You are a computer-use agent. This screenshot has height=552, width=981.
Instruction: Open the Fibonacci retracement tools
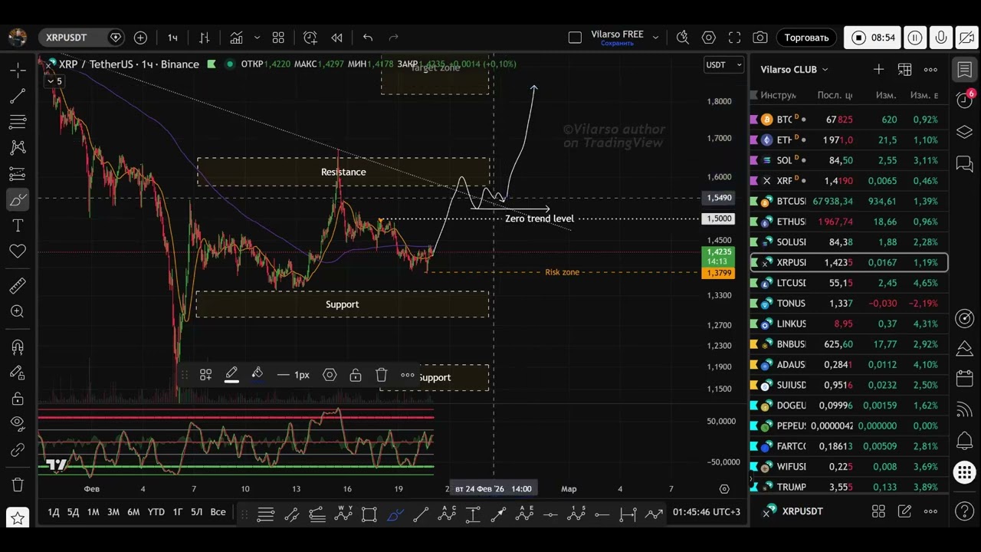pos(18,122)
